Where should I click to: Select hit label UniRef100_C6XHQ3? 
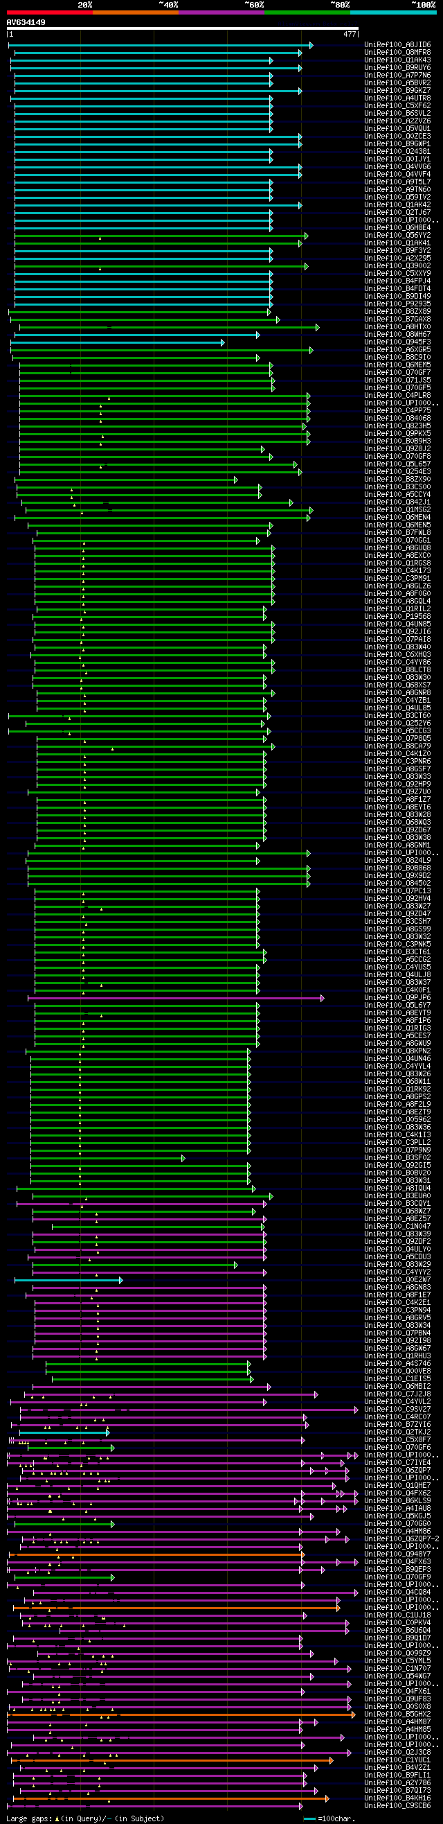point(397,655)
